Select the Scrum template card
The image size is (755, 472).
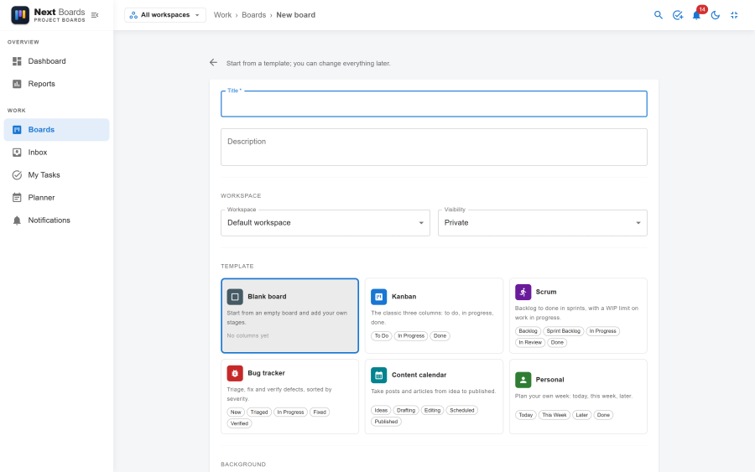click(x=578, y=315)
